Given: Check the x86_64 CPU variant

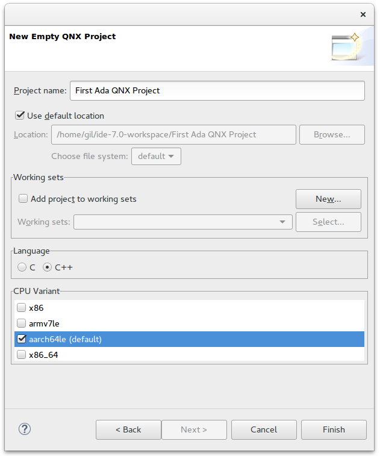Looking at the screenshot, I should pyautogui.click(x=21, y=355).
